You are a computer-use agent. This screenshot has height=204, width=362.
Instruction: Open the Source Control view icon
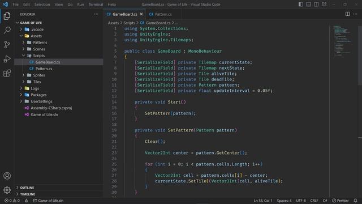[x=7, y=44]
